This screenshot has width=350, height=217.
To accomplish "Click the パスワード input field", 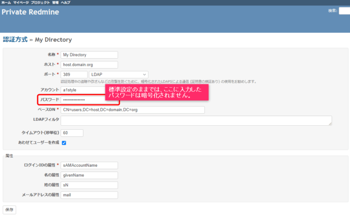I will tap(89, 100).
